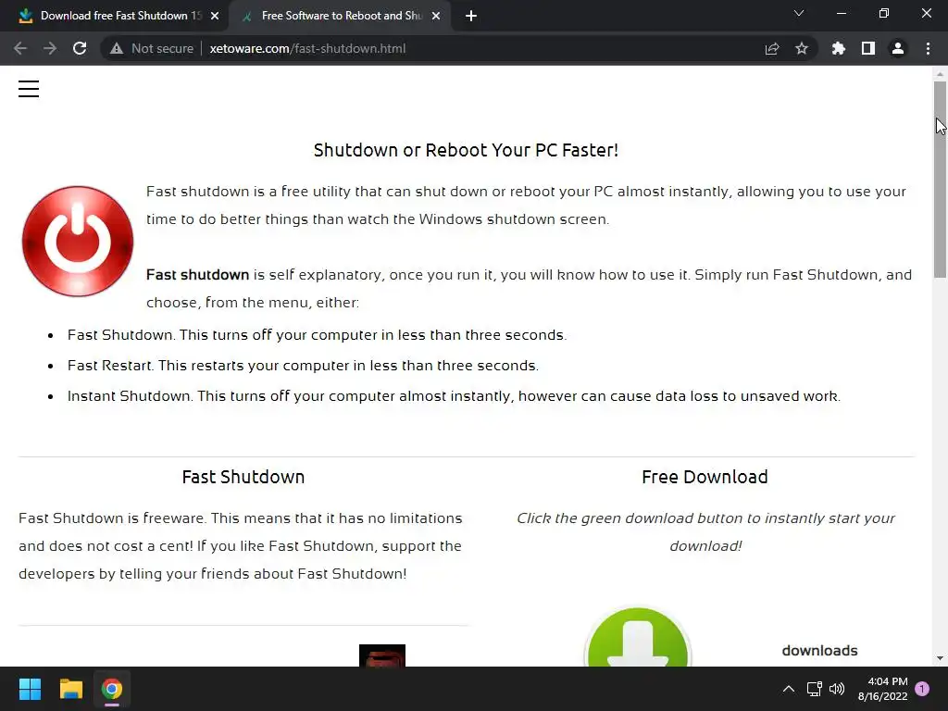Click the bold Fast shutdown text
Image resolution: width=948 pixels, height=711 pixels.
point(198,274)
